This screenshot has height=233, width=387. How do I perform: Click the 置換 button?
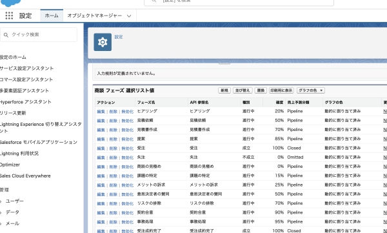[261, 90]
